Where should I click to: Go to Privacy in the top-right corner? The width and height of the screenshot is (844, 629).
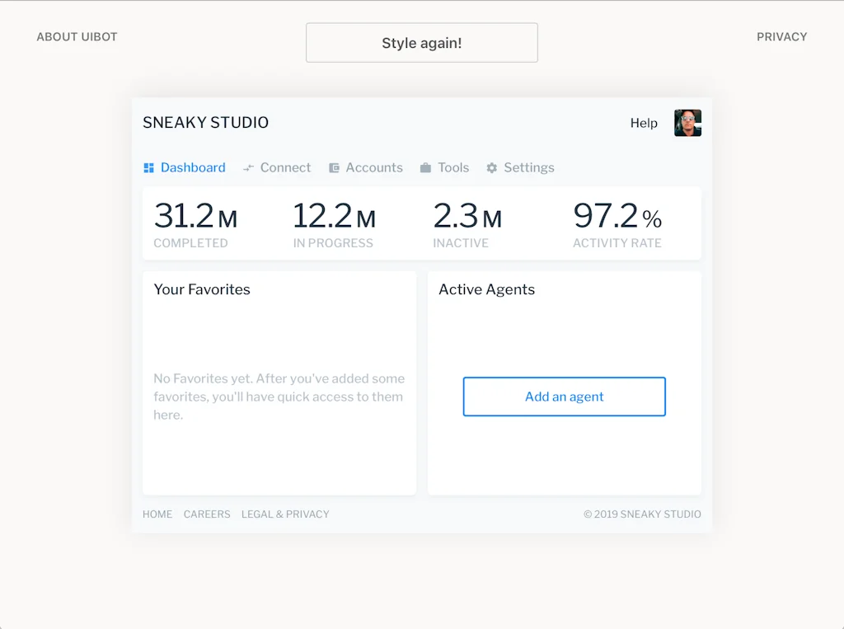click(781, 37)
